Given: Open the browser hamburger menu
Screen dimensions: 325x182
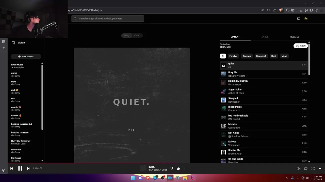Looking at the screenshot, I should (x=321, y=10).
